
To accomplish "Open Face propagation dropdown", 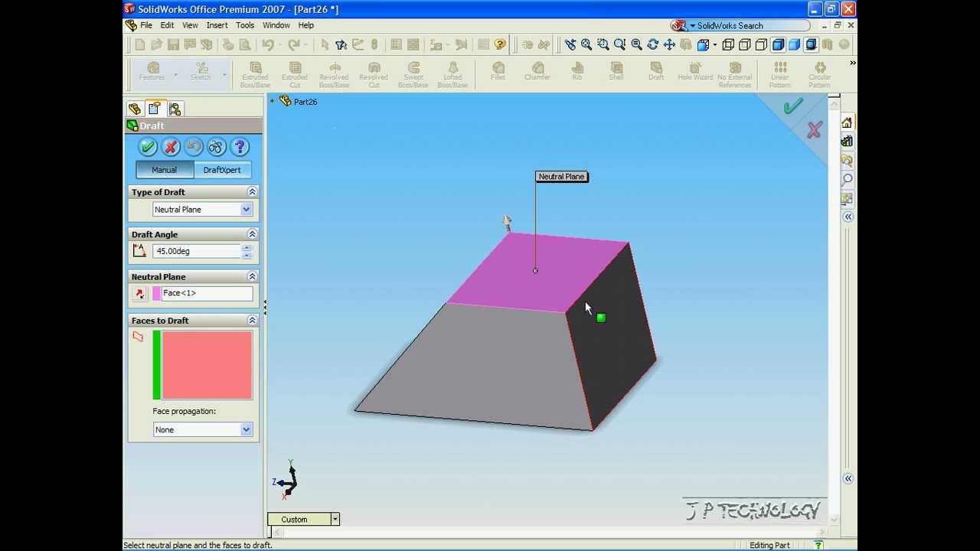I will click(247, 430).
